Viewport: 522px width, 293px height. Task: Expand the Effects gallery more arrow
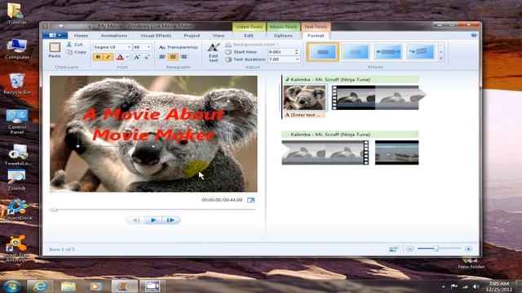(441, 59)
